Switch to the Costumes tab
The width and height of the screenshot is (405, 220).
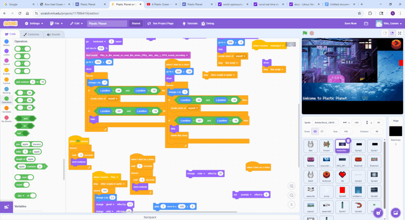[x=31, y=34]
